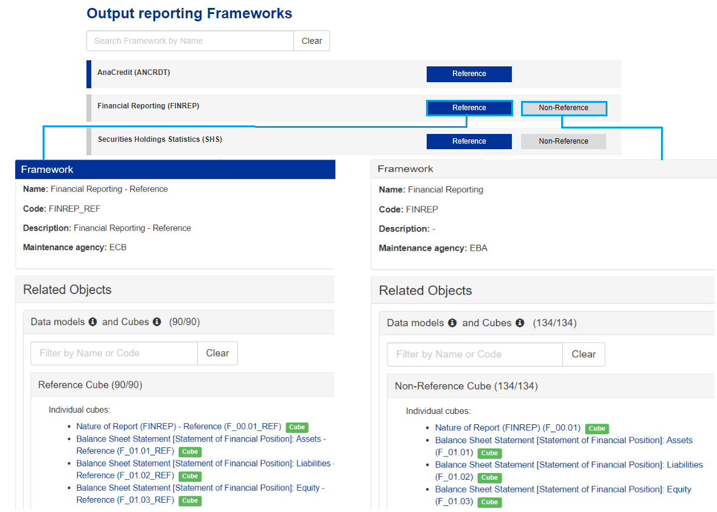The image size is (717, 512).
Task: Click Cube badge next to F_01.01_REF
Action: (190, 452)
